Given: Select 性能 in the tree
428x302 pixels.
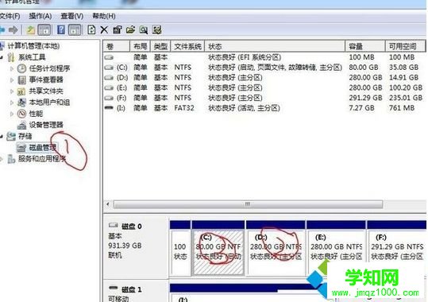Looking at the screenshot, I should point(36,114).
